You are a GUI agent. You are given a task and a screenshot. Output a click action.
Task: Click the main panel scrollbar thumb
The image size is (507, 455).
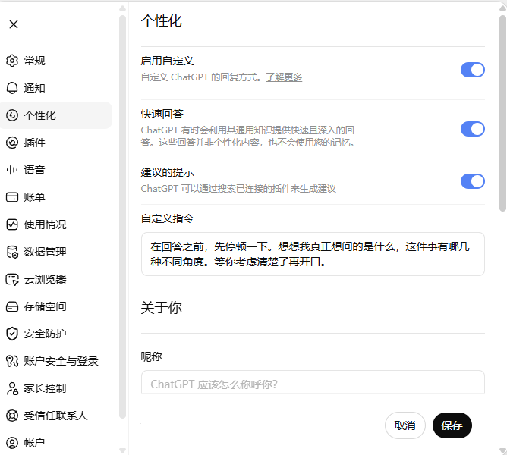click(502, 113)
